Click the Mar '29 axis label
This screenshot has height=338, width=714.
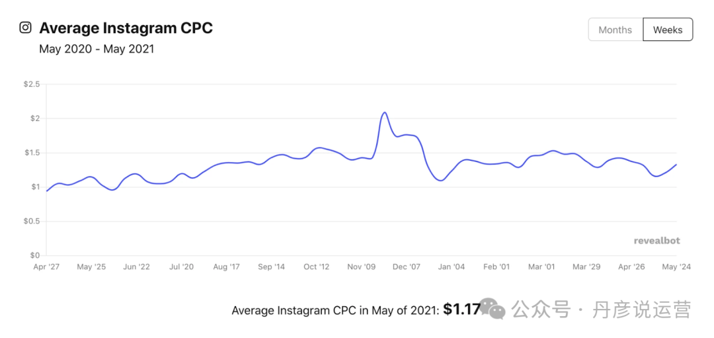[586, 267]
